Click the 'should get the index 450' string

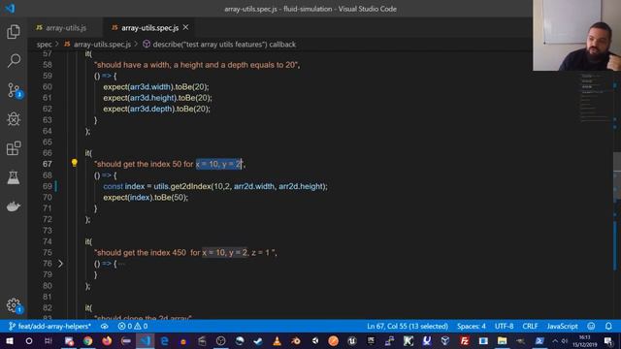click(x=185, y=252)
